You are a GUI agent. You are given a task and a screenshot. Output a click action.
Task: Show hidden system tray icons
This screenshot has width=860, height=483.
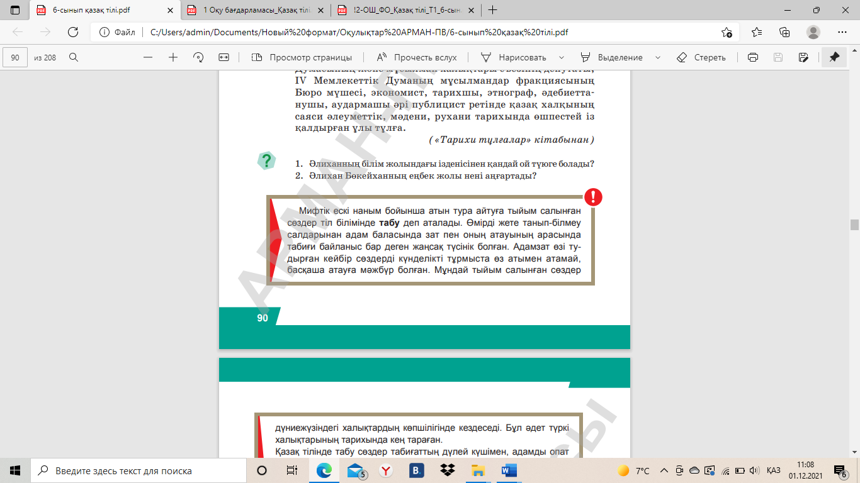coord(663,470)
